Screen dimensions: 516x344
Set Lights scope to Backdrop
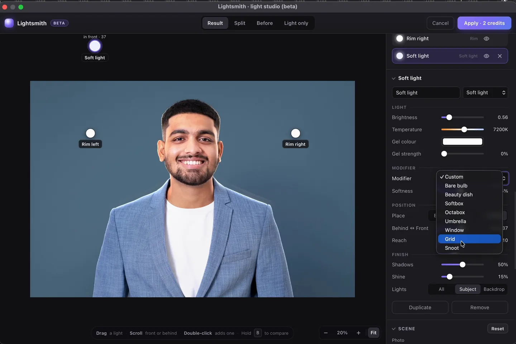coord(494,289)
